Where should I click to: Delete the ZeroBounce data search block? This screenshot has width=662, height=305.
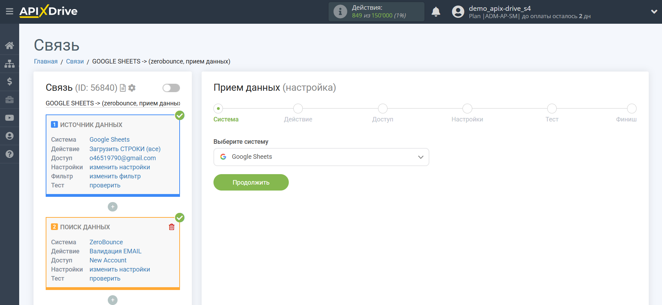click(172, 227)
